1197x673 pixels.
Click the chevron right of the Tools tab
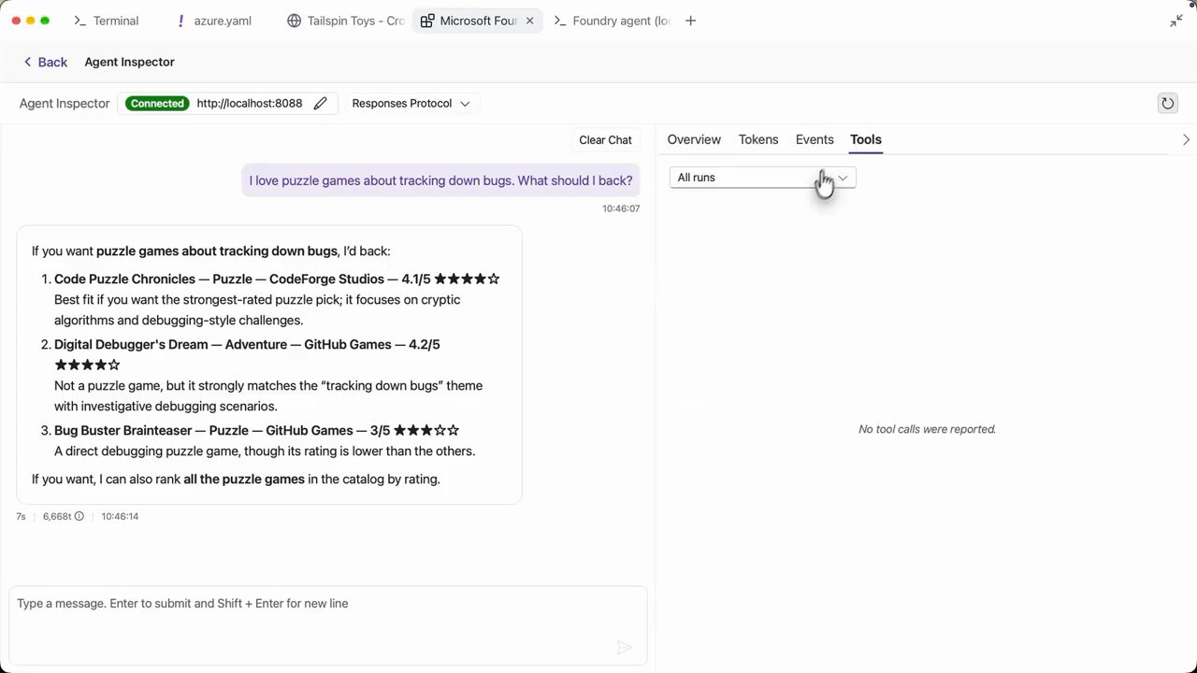[x=1186, y=140]
